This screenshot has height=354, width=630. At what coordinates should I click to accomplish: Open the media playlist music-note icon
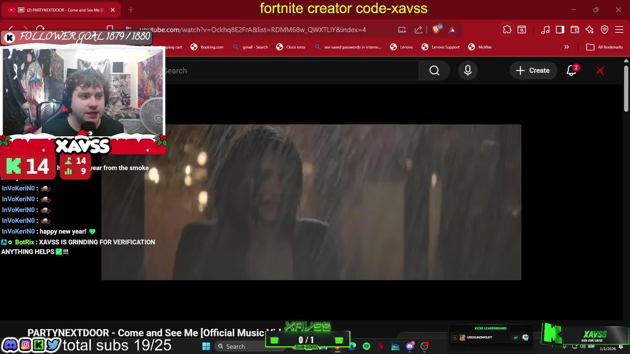pos(545,29)
